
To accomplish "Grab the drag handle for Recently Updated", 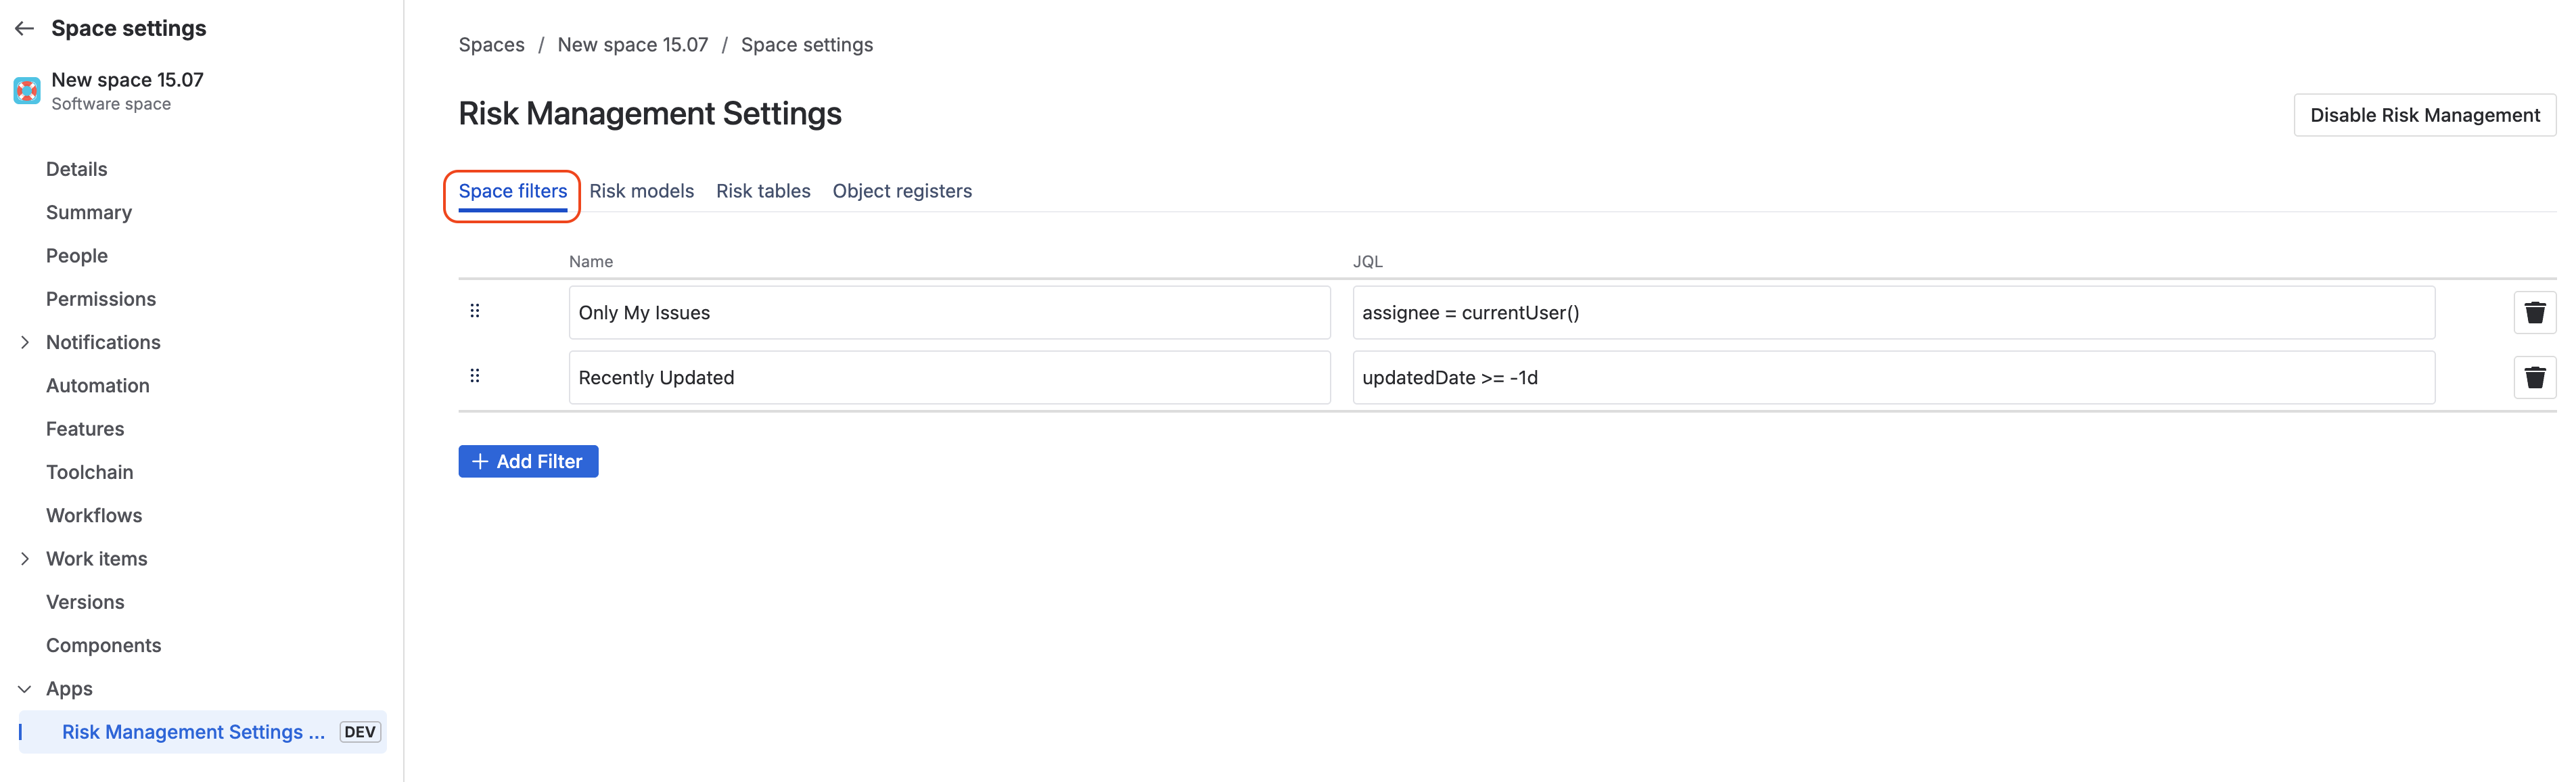I will (x=475, y=376).
